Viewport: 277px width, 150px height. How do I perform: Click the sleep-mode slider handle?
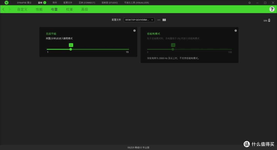(x=71, y=49)
